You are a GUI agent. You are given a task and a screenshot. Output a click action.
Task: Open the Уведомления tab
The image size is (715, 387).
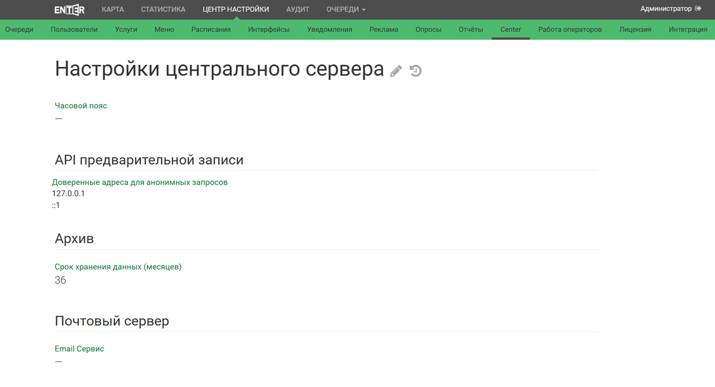tap(329, 29)
